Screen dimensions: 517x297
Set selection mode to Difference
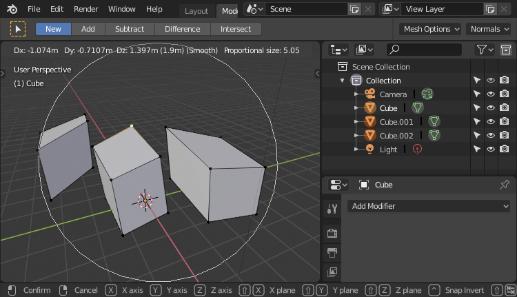point(183,29)
